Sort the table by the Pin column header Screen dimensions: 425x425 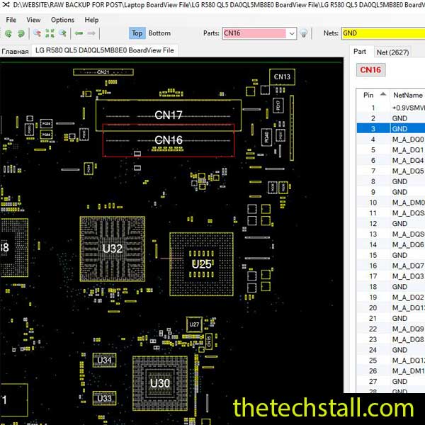(x=373, y=95)
